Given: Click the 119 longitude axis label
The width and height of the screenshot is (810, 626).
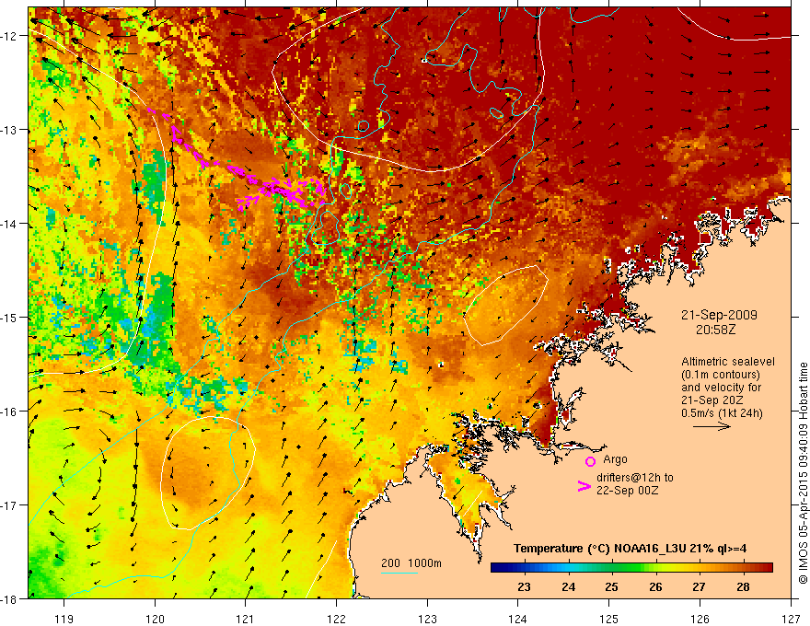Looking at the screenshot, I should click(64, 620).
